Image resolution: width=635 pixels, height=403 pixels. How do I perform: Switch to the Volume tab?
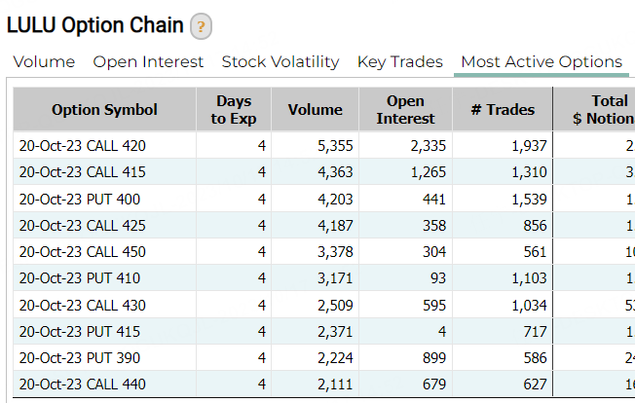[44, 61]
